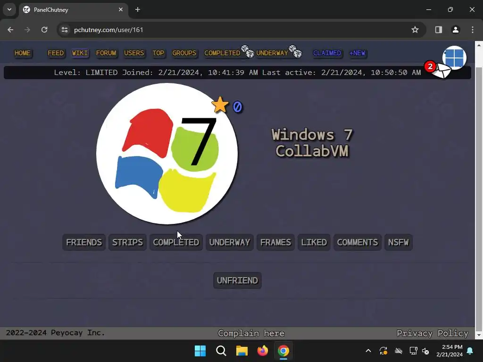Open the FORUM page

pyautogui.click(x=106, y=53)
